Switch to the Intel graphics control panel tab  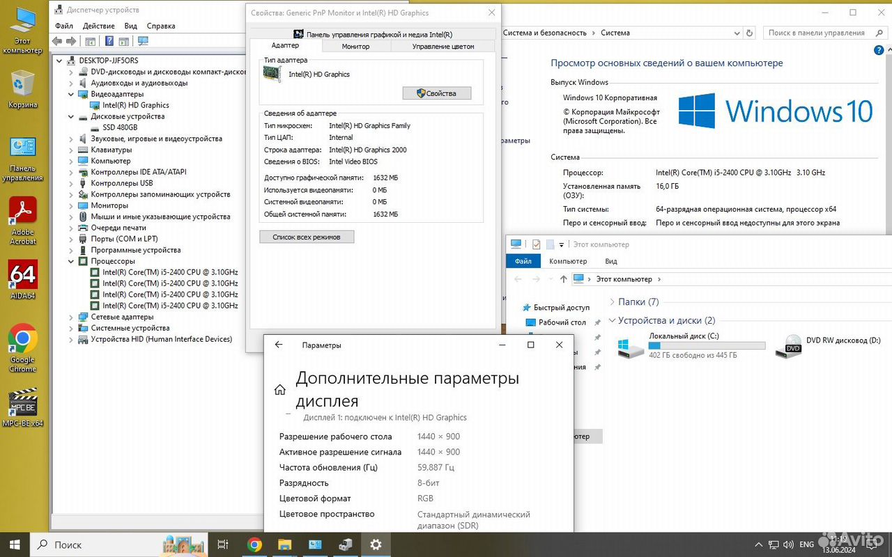tap(373, 34)
